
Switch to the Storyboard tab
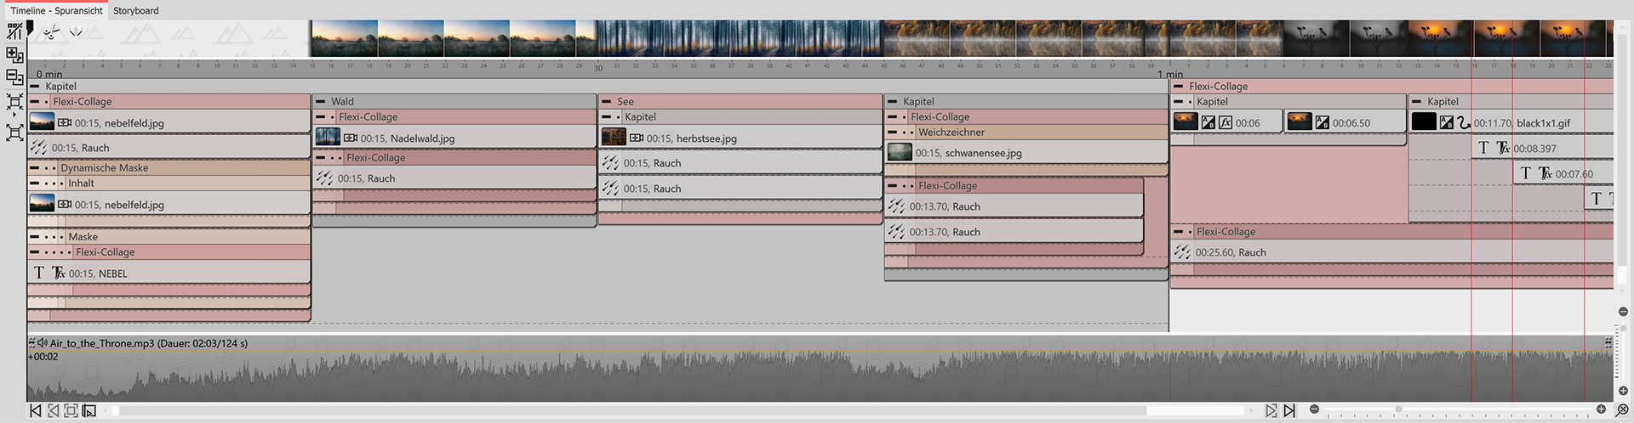[136, 10]
